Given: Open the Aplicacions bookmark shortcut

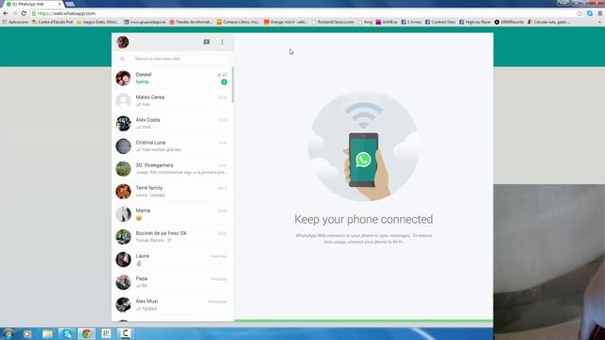Looking at the screenshot, I should [15, 22].
